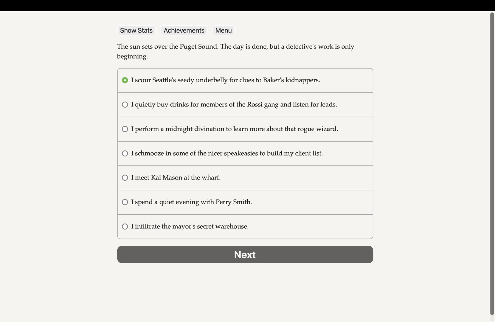Select the midnight divination radio button

click(x=125, y=129)
